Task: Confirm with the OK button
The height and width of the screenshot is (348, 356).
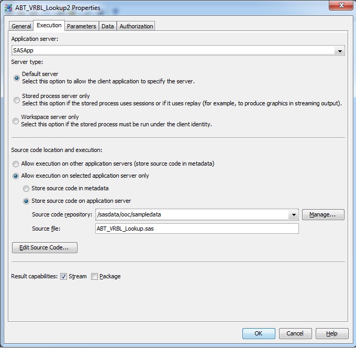Action: [259, 333]
